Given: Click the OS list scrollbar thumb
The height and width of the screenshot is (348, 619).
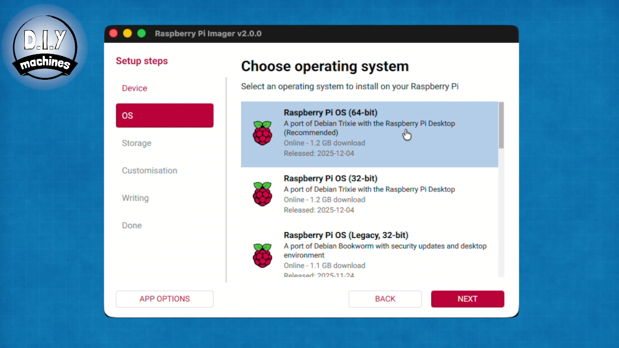Looking at the screenshot, I should coord(501,125).
